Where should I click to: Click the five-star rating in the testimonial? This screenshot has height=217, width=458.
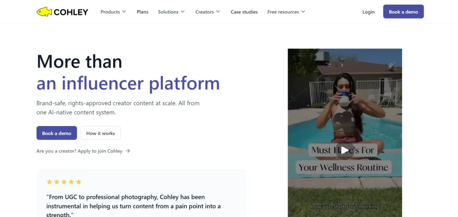[x=64, y=182]
